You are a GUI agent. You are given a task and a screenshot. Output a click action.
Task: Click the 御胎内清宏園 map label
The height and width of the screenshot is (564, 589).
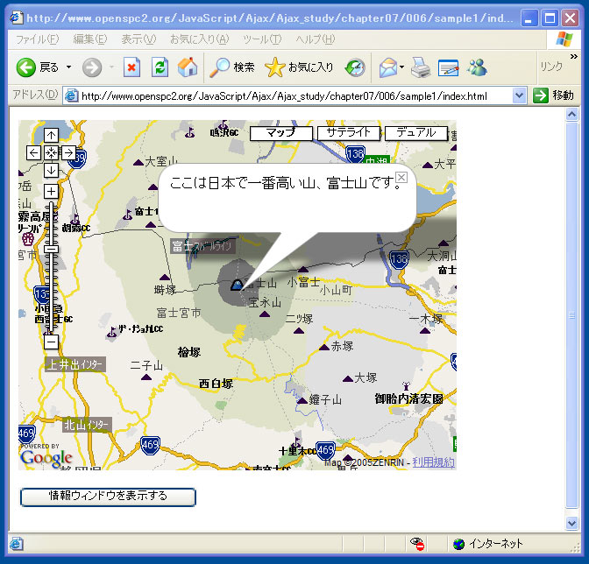pos(408,398)
